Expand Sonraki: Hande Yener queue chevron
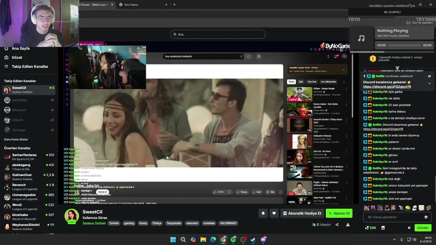Image resolution: width=436 pixels, height=245 pixels. coord(343,69)
